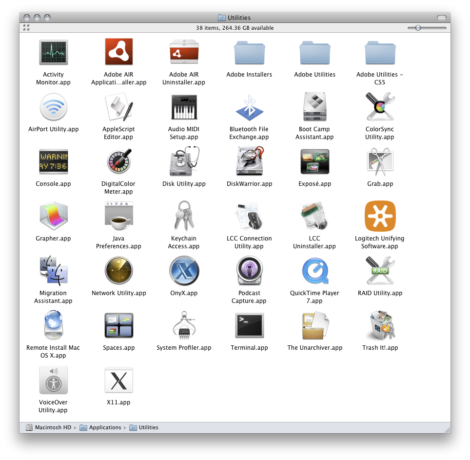The height and width of the screenshot is (460, 470).
Task: Click the 'Console.app' name label
Action: click(x=53, y=184)
